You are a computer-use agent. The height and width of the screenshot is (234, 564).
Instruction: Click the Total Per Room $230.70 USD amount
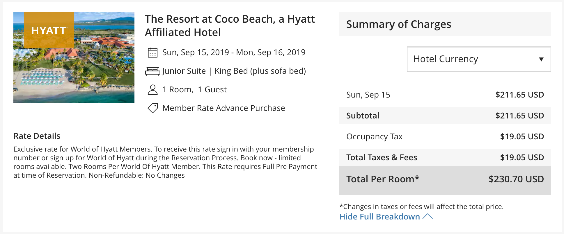(x=516, y=179)
